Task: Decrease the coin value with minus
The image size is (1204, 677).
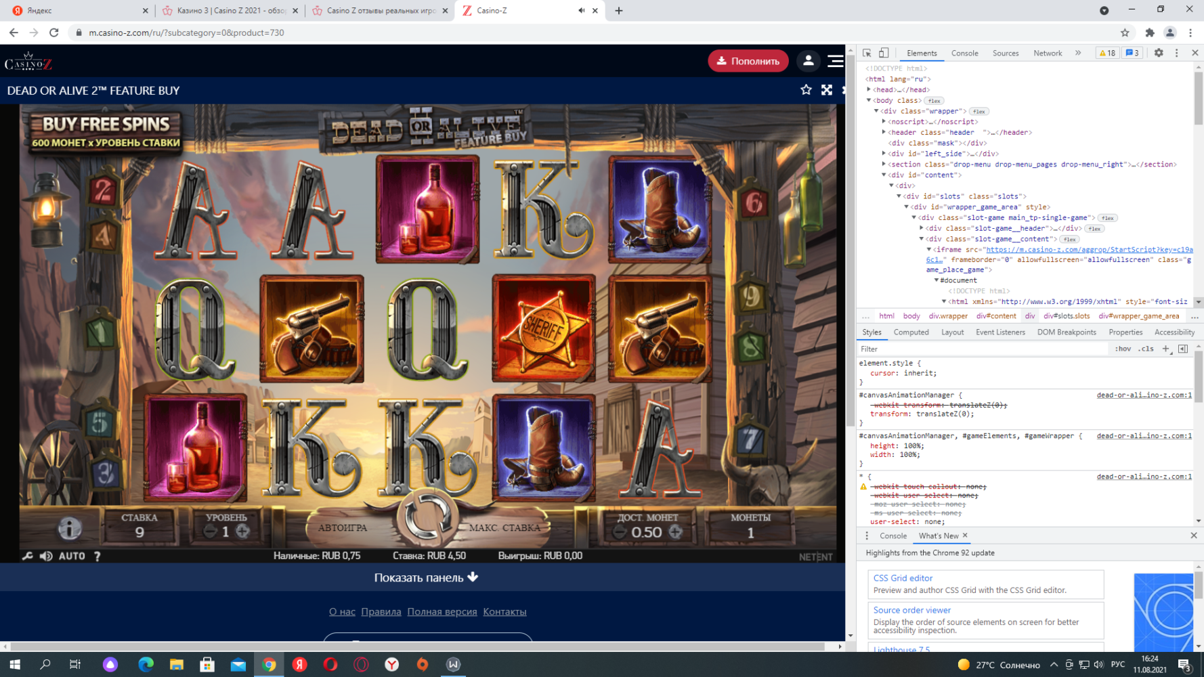Action: click(620, 533)
